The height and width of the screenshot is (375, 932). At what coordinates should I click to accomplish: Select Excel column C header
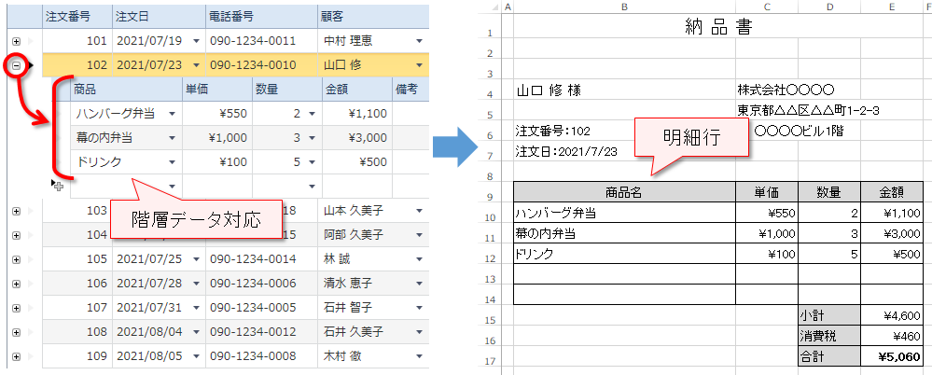click(766, 7)
